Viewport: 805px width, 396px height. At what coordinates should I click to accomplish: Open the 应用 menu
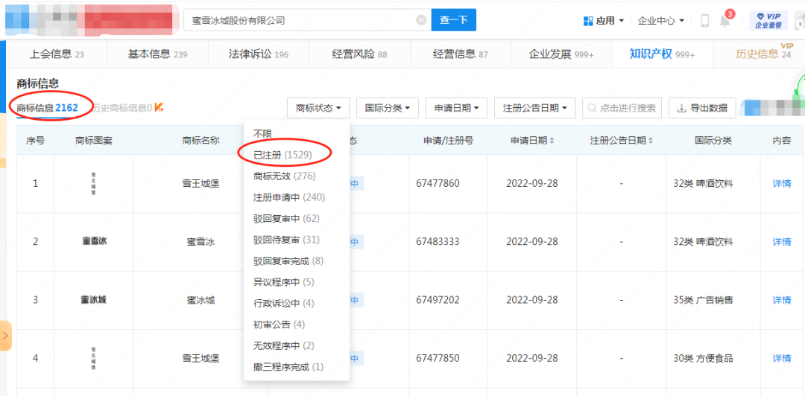[x=604, y=21]
